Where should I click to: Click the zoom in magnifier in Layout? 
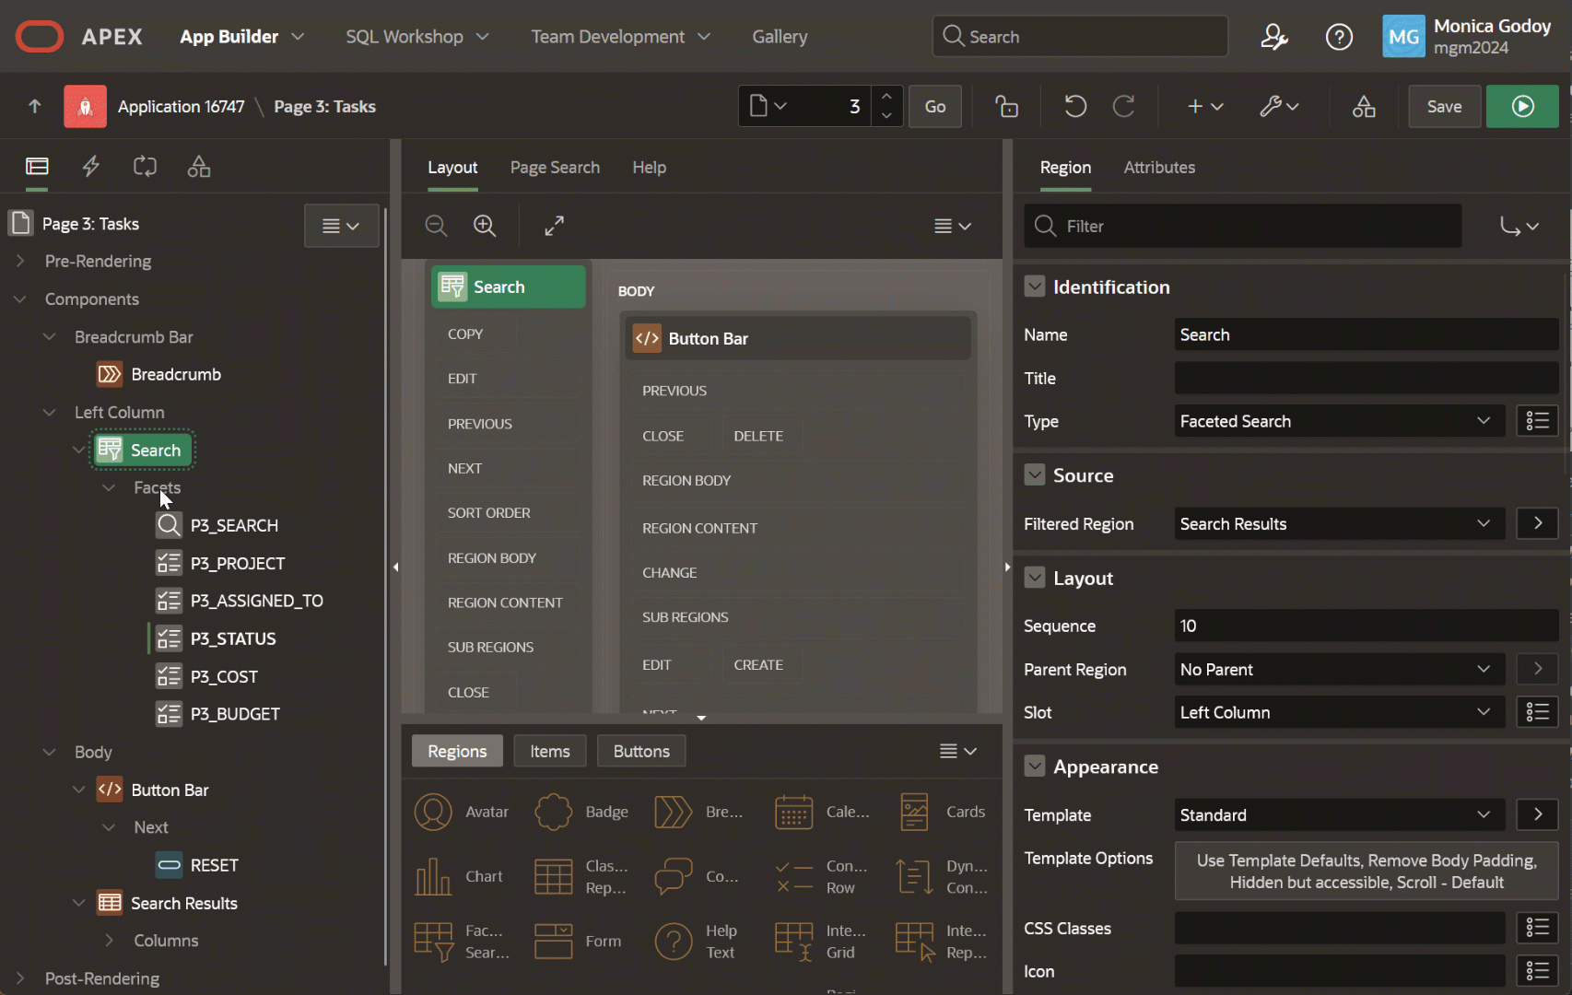tap(485, 226)
